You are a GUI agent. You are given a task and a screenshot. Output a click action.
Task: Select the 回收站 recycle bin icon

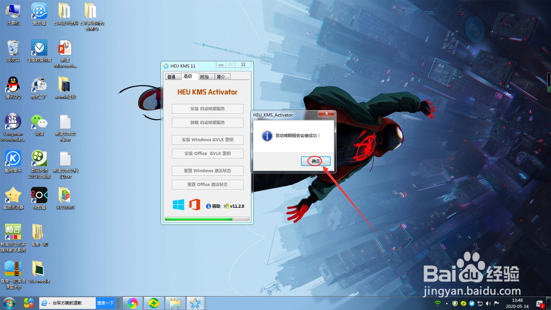13,51
